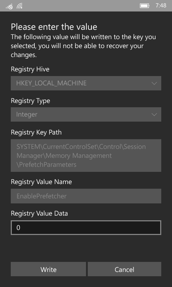Tap the battery indicator icon
The width and height of the screenshot is (172, 287).
click(144, 6)
